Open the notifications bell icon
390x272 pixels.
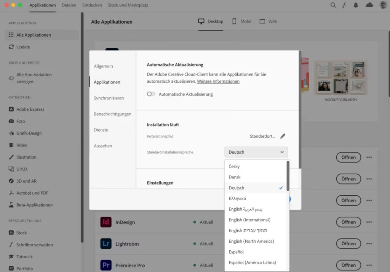(356, 5)
